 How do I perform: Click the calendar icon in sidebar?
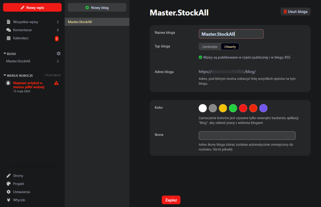pyautogui.click(x=9, y=38)
